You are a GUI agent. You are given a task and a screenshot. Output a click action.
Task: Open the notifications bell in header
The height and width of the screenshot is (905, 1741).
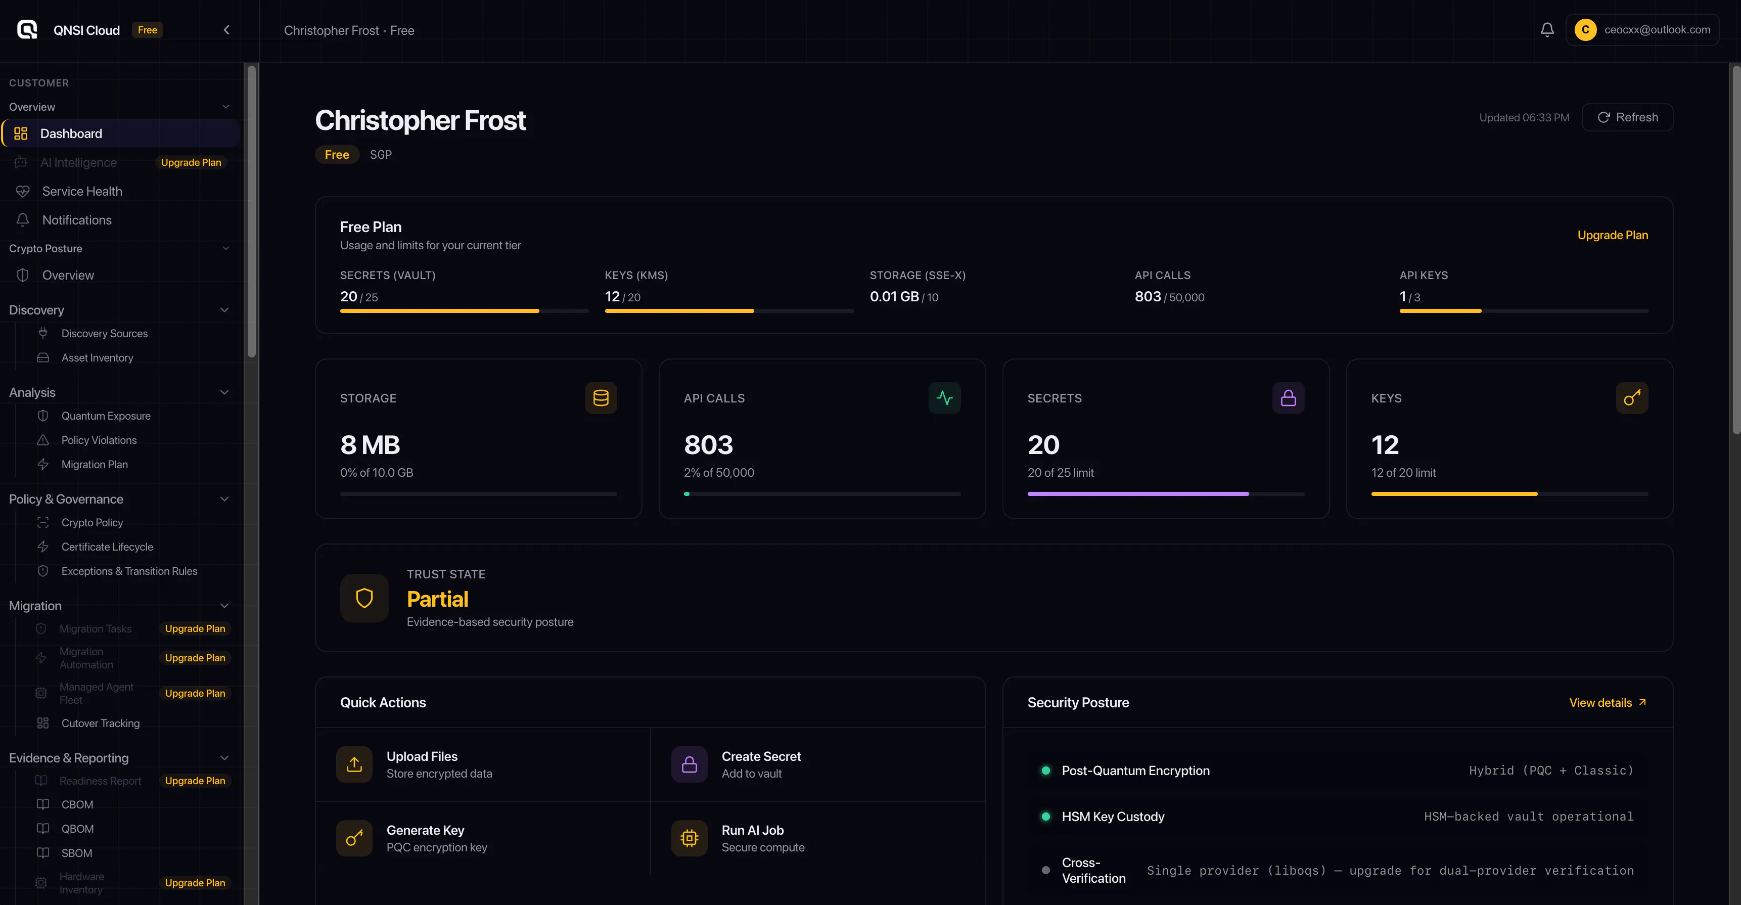1547,30
